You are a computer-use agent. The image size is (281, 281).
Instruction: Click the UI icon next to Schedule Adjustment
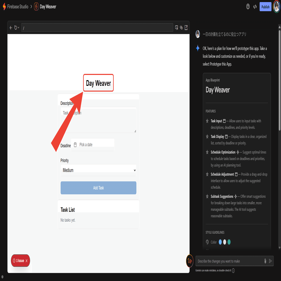point(236,174)
